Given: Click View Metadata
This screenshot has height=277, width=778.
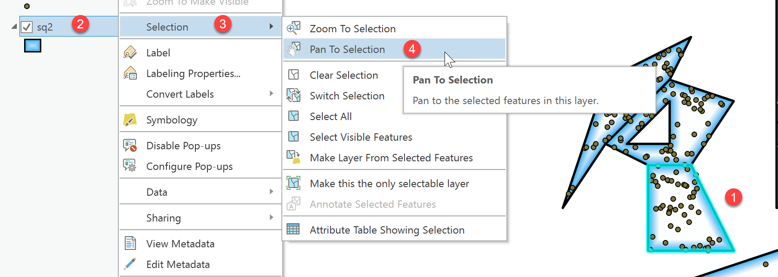Looking at the screenshot, I should click(x=180, y=243).
